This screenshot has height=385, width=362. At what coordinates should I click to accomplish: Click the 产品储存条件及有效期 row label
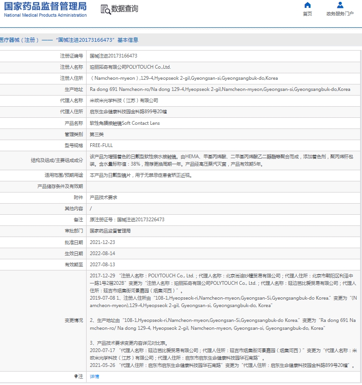click(60, 186)
